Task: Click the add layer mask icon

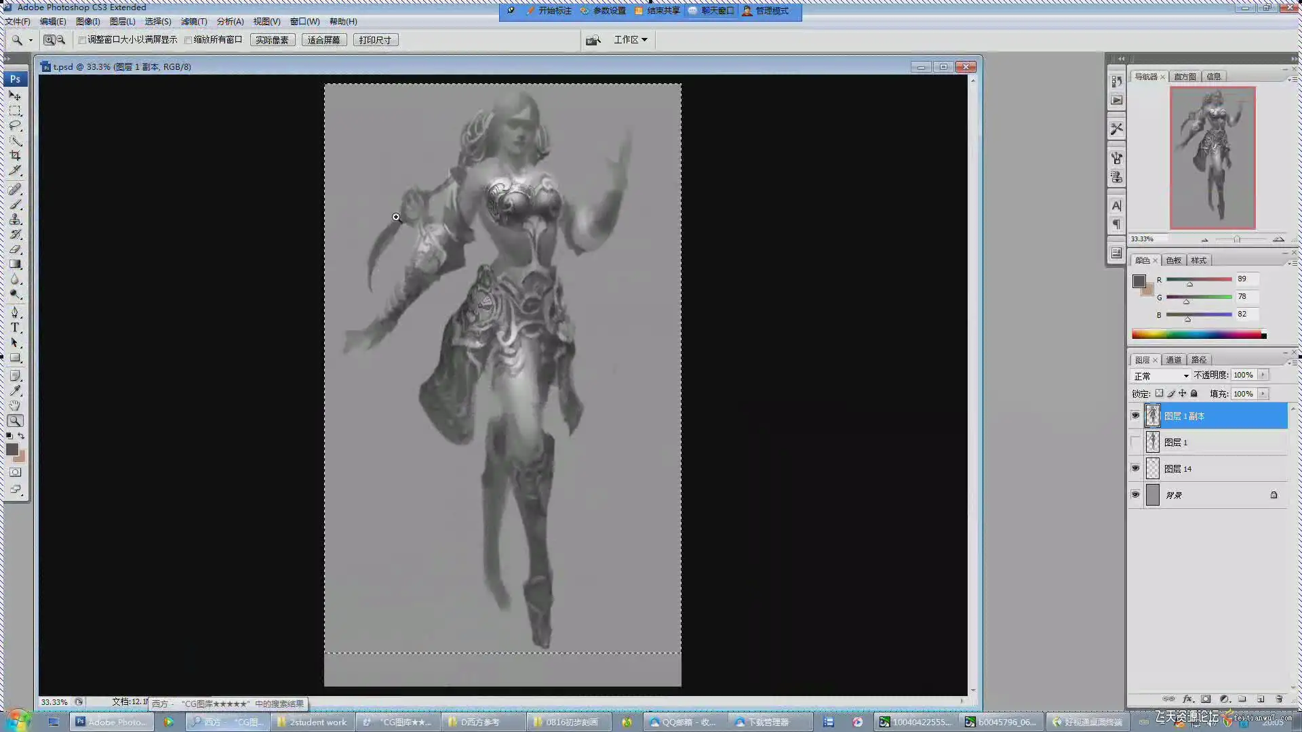Action: pyautogui.click(x=1206, y=699)
